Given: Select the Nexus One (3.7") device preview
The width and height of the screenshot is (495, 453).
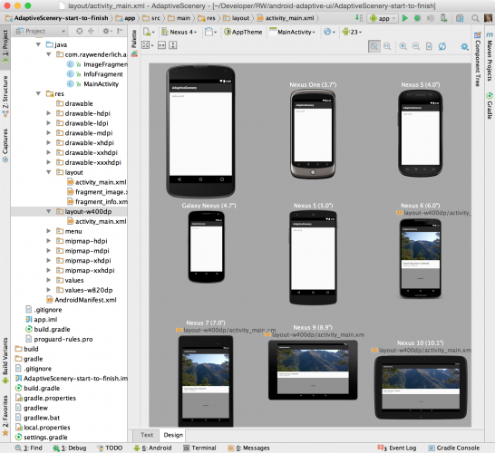Looking at the screenshot, I should pos(313,134).
